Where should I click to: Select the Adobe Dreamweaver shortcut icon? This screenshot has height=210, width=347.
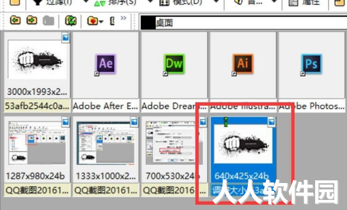click(174, 64)
